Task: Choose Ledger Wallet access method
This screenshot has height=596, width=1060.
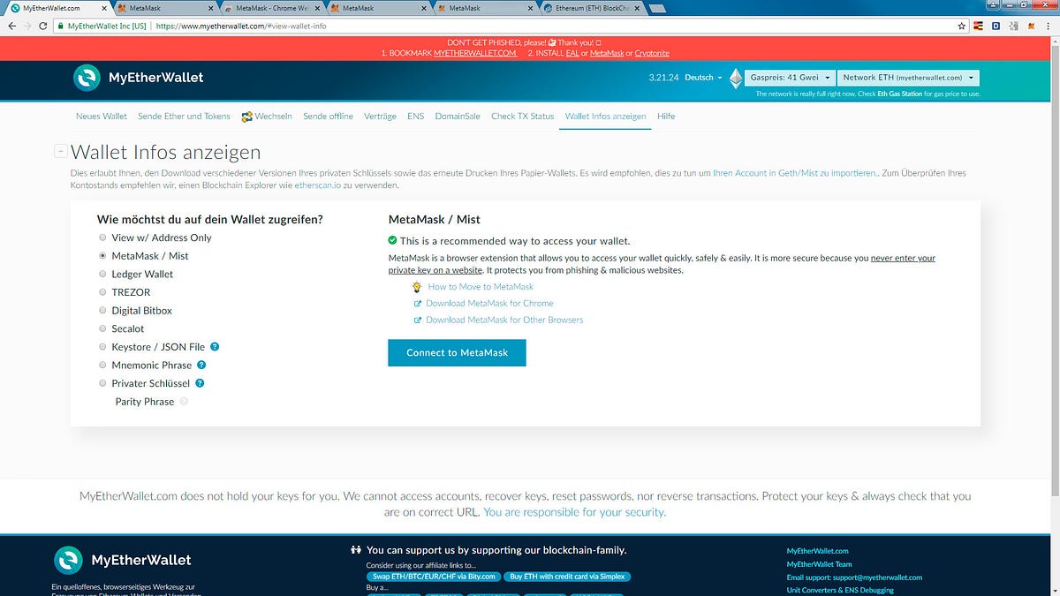Action: (x=102, y=274)
